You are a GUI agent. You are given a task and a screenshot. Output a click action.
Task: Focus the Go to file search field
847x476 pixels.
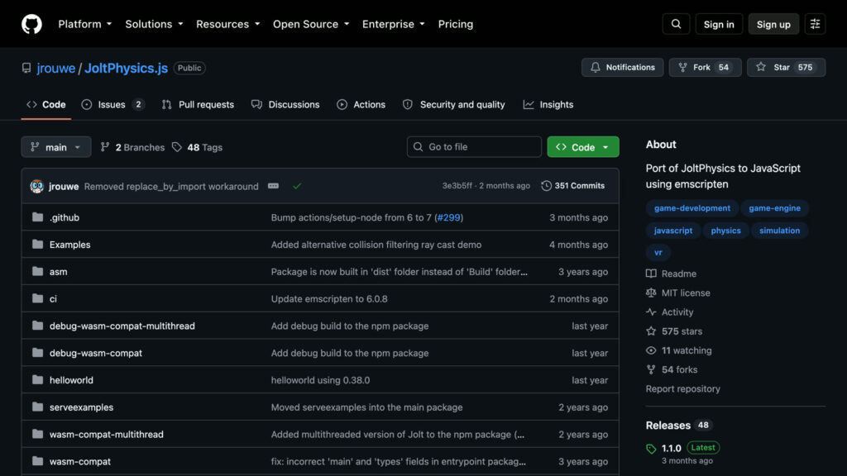(474, 147)
